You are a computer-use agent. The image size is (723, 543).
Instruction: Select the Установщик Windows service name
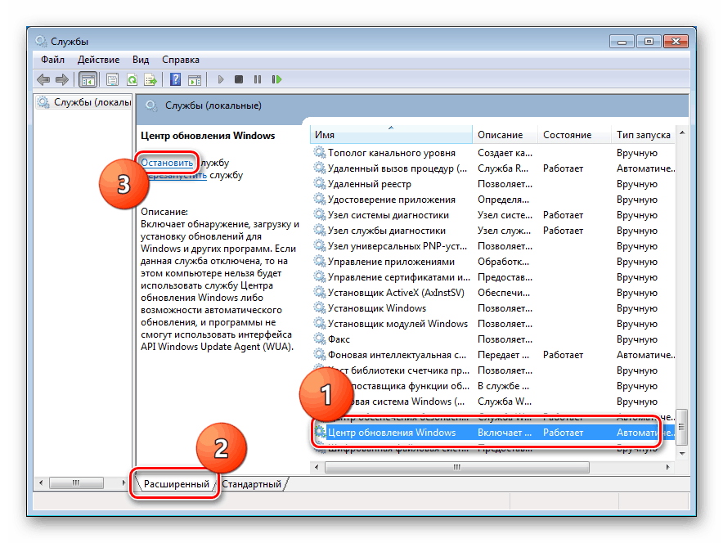click(377, 308)
